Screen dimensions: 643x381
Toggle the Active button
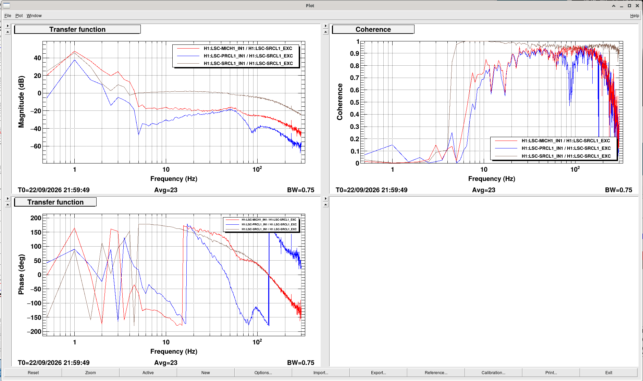tap(148, 372)
